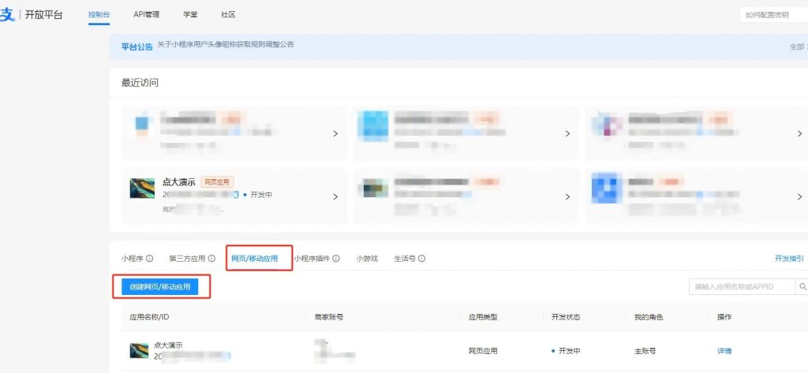Click the 应用类型 column header
The width and height of the screenshot is (808, 373).
[483, 317]
